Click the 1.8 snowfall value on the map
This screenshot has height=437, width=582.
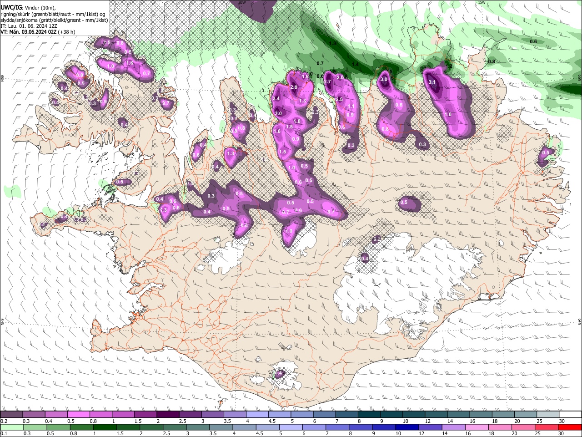297,122
